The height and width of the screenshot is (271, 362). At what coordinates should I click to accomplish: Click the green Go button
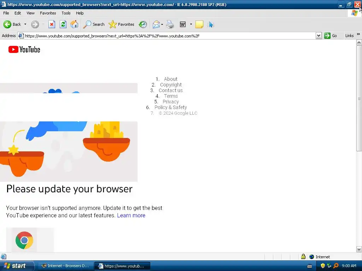click(331, 36)
